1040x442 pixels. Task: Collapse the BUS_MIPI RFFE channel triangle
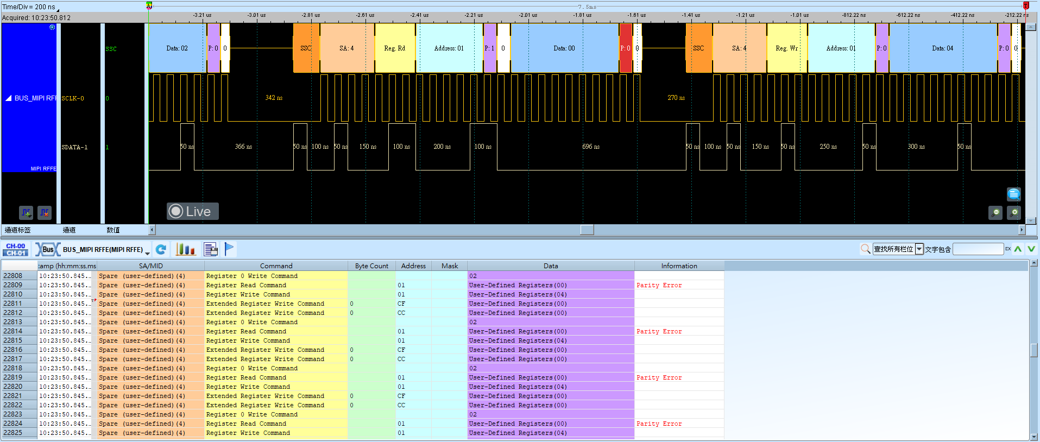[8, 98]
